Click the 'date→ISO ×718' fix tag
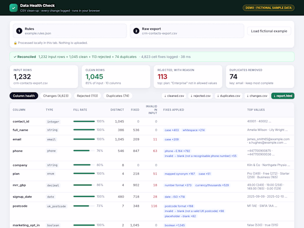 (x=175, y=197)
